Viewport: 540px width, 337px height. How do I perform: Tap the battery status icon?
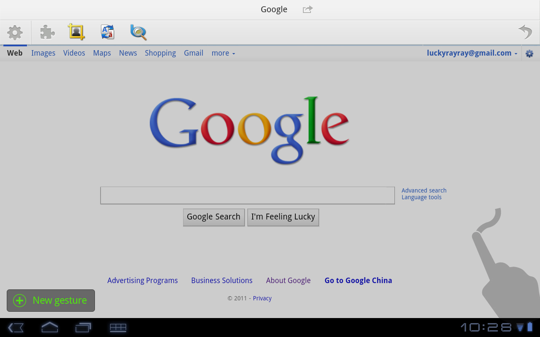tap(530, 327)
